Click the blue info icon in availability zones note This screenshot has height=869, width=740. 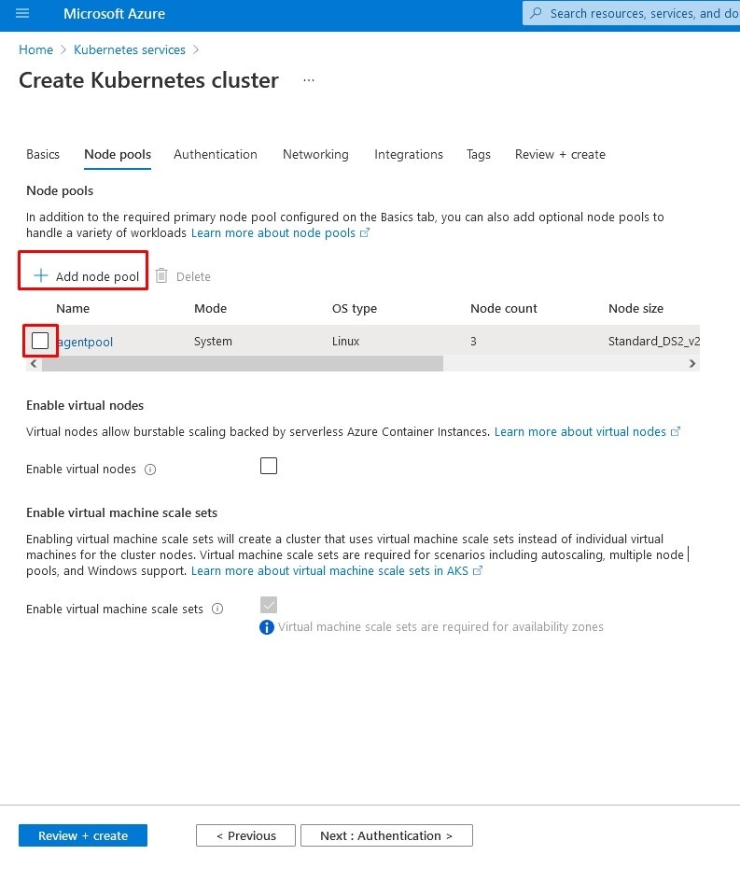pyautogui.click(x=267, y=626)
